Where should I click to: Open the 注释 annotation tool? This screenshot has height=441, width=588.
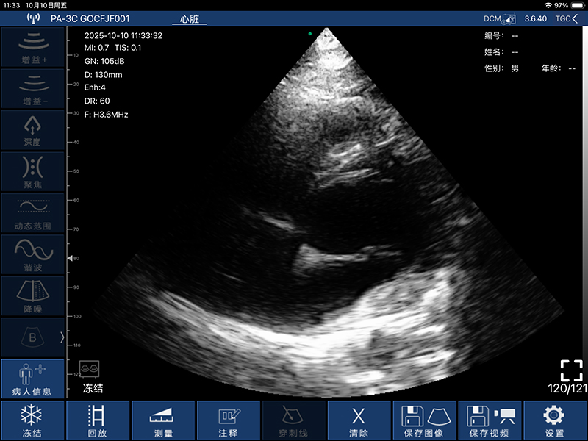click(229, 420)
